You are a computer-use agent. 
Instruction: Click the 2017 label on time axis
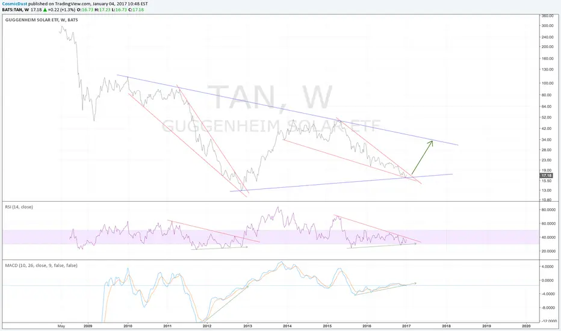tap(406, 326)
